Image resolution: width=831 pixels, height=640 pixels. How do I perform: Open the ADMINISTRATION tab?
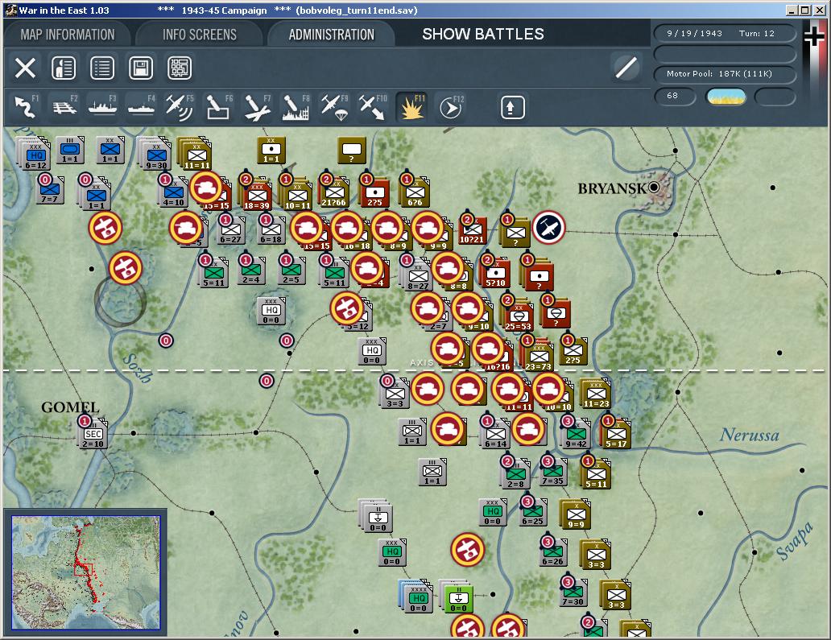332,35
